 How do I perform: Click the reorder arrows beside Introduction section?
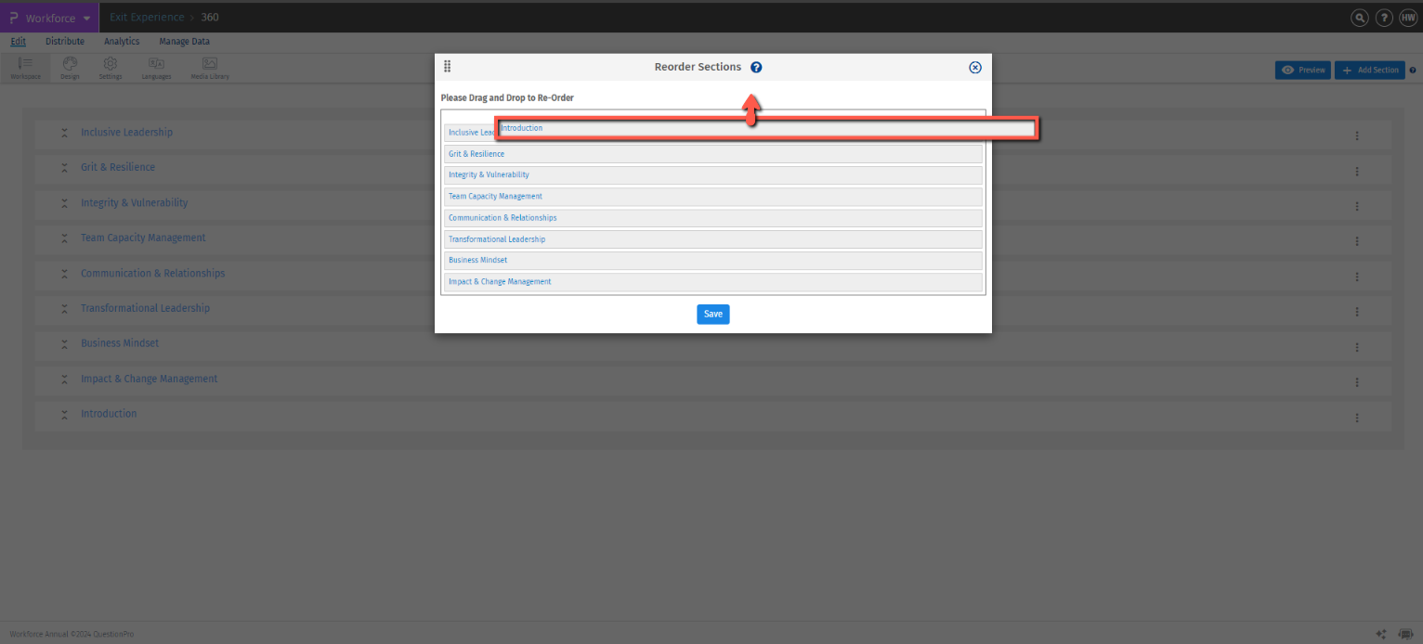click(63, 414)
